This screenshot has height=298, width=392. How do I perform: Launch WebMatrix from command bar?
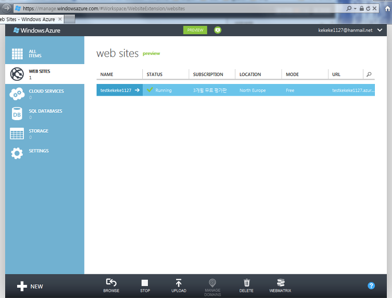pos(281,283)
